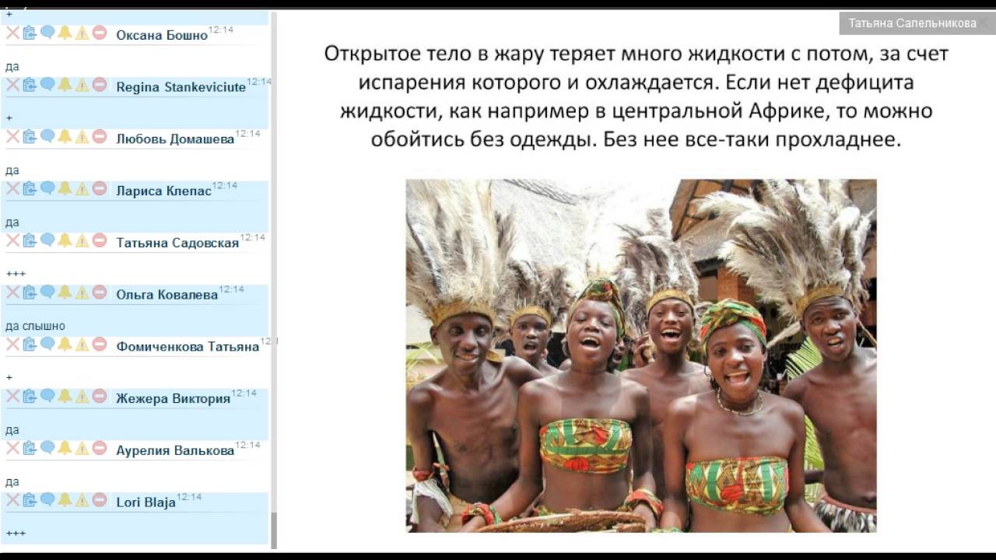Click no-entry icon beside Lori Blaja

tap(100, 499)
